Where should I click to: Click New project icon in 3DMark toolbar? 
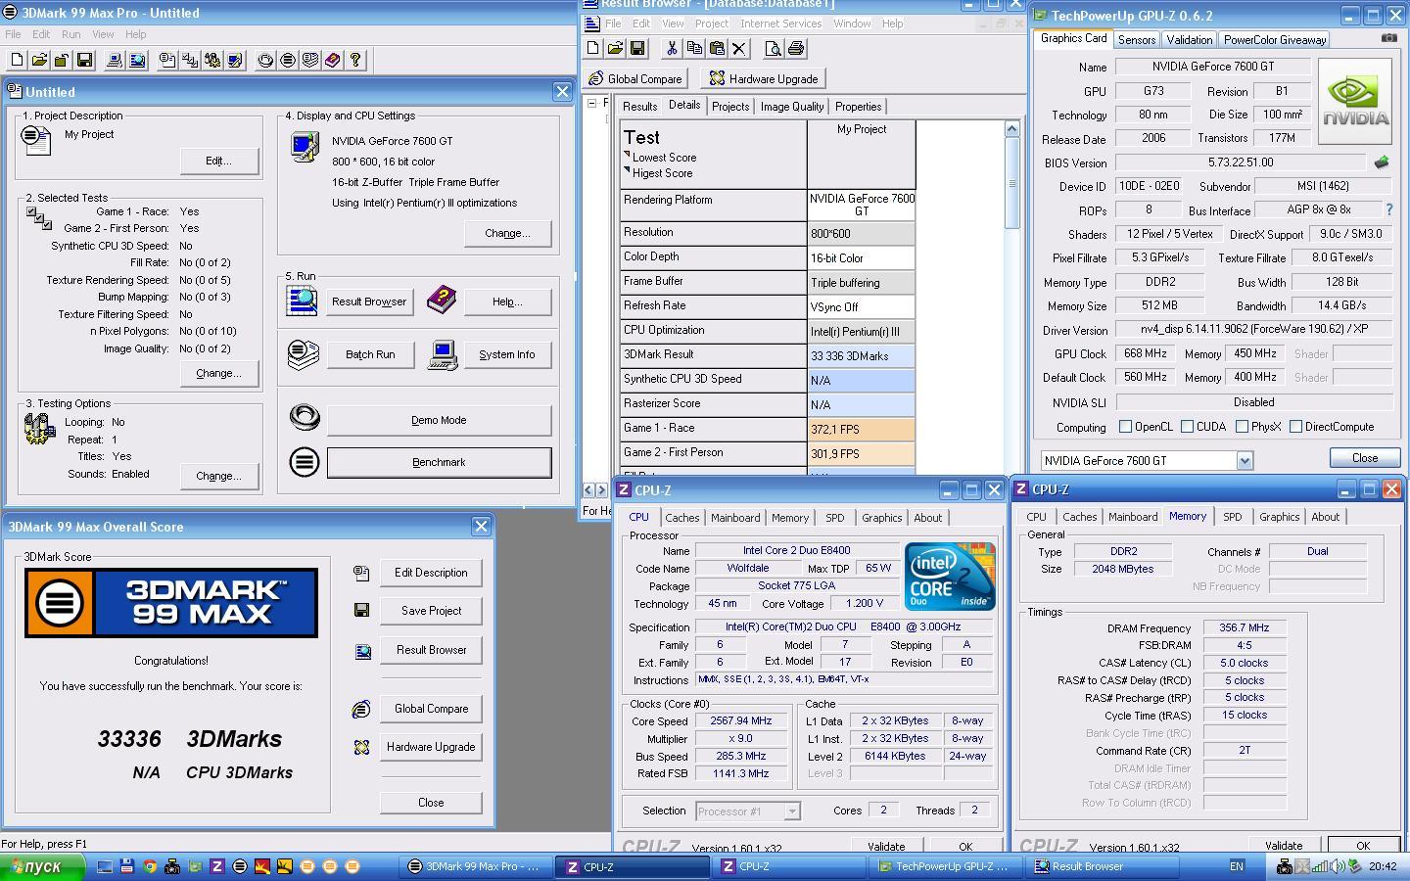coord(16,61)
